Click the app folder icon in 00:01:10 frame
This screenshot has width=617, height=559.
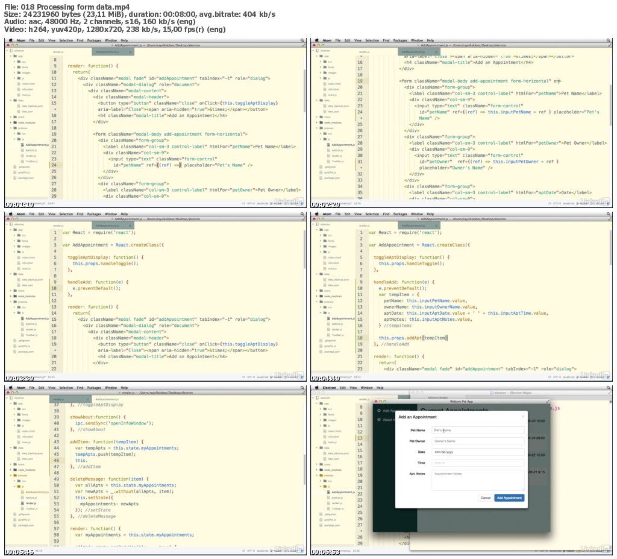(x=15, y=56)
